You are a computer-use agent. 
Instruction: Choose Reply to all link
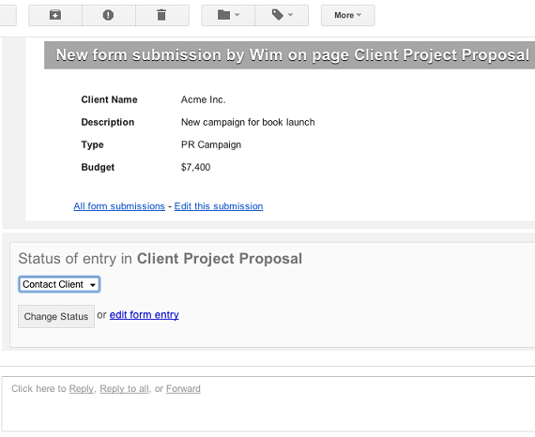(124, 389)
